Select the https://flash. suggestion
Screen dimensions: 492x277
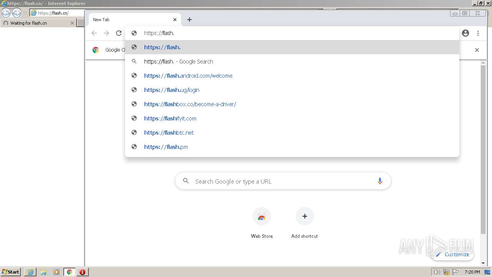tap(292, 47)
